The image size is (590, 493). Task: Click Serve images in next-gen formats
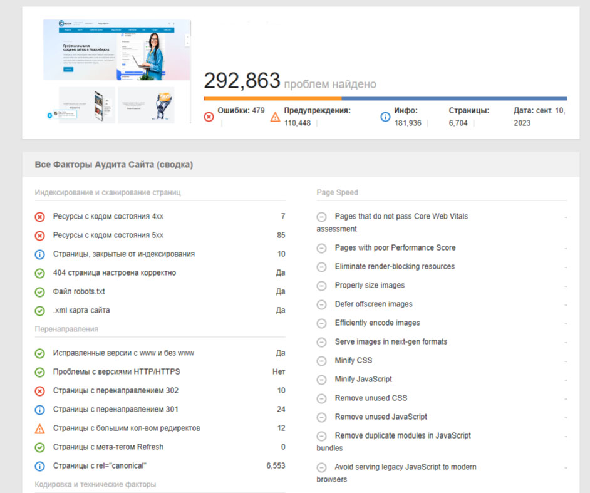click(x=391, y=342)
